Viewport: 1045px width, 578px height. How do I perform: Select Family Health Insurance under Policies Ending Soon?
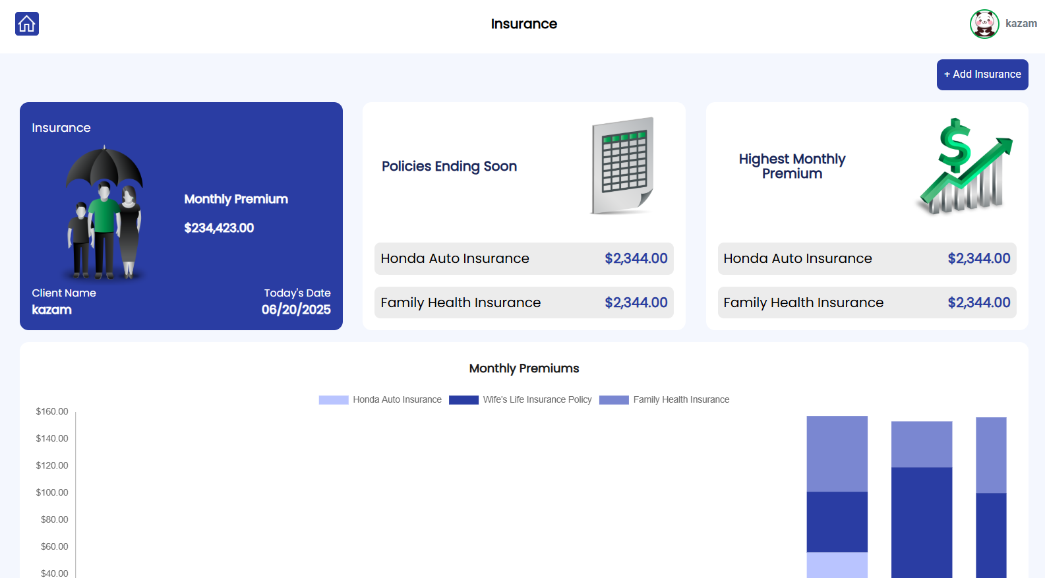click(523, 303)
